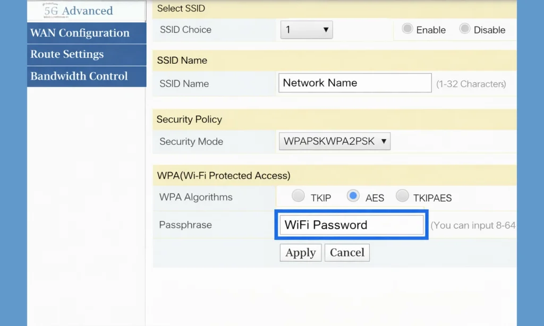544x326 pixels.
Task: Select the AES WPA algorithm
Action: click(353, 195)
